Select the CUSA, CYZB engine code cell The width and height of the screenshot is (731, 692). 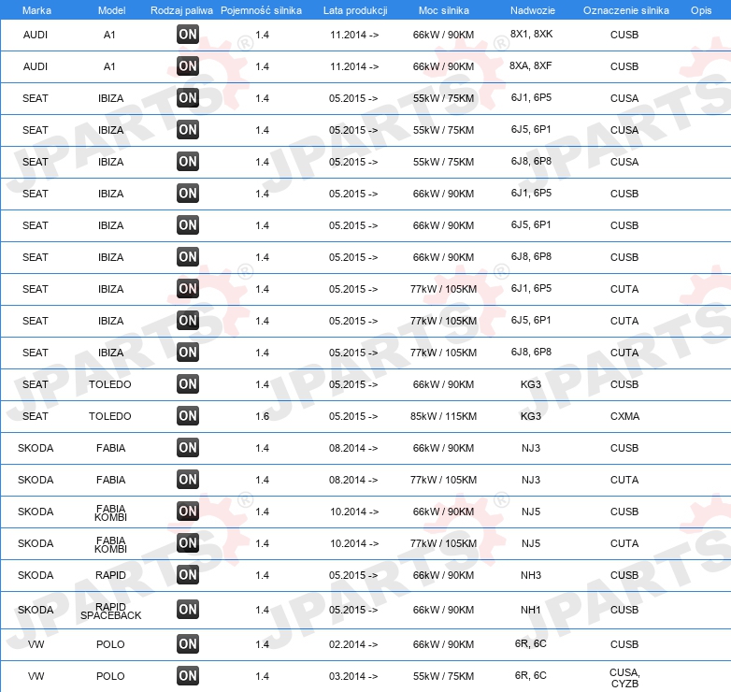624,678
